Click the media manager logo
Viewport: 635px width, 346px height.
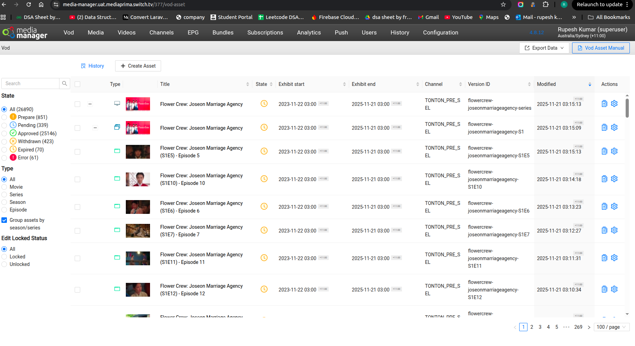[25, 33]
